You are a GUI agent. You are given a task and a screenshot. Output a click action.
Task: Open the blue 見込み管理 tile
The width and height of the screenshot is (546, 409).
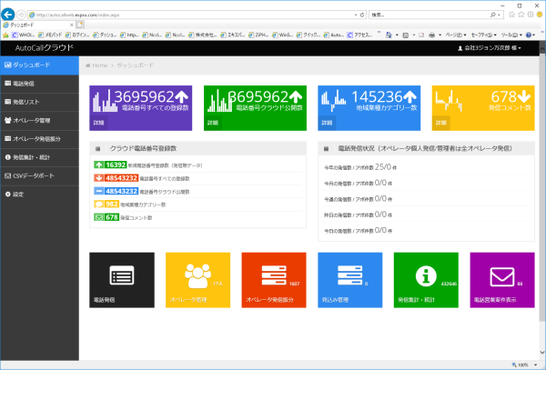pos(350,279)
